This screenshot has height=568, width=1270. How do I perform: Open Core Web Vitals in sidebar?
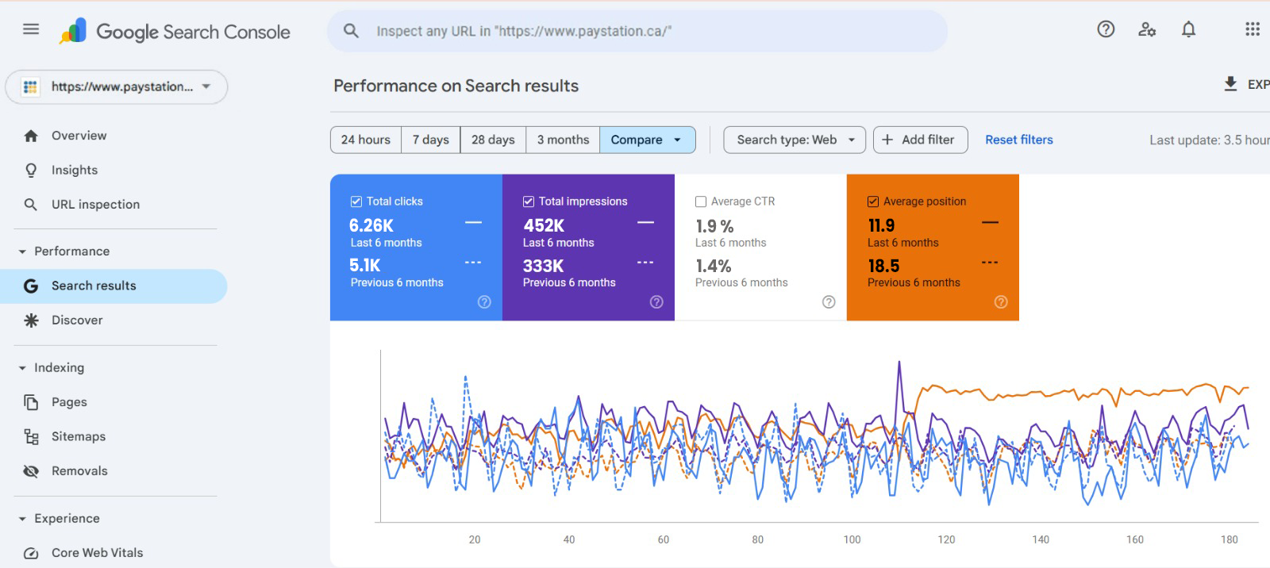(x=97, y=553)
